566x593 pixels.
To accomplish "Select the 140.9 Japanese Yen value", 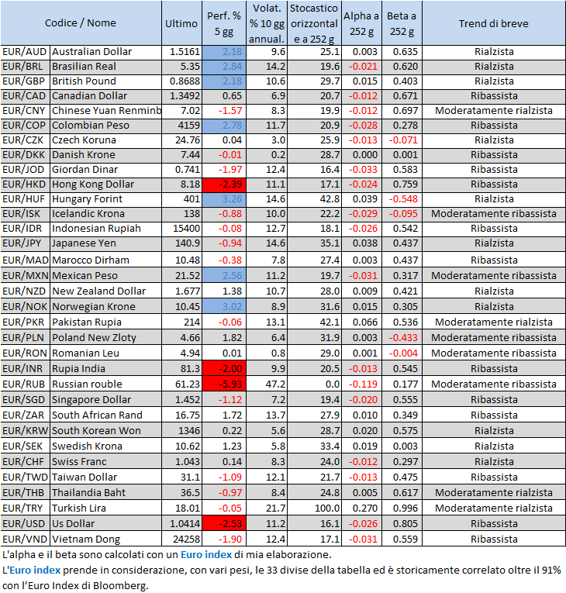I will click(181, 243).
